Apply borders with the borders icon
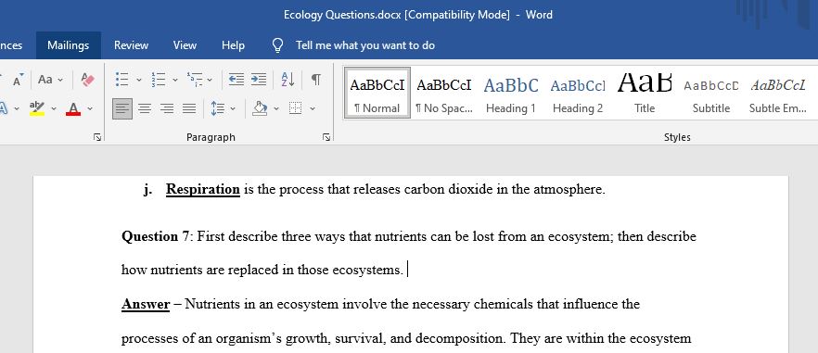This screenshot has height=353, width=818. pyautogui.click(x=295, y=108)
